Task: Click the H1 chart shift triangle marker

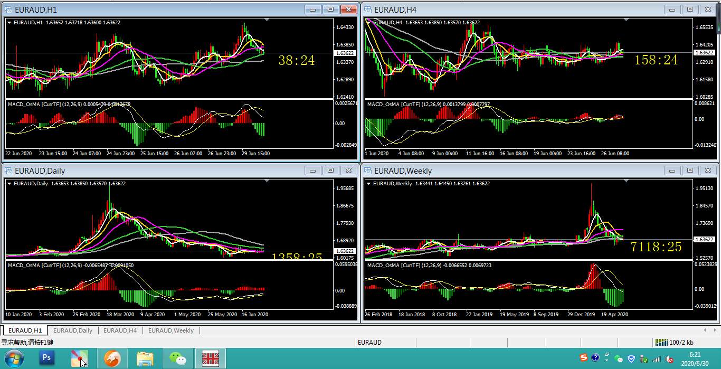Action: point(267,20)
